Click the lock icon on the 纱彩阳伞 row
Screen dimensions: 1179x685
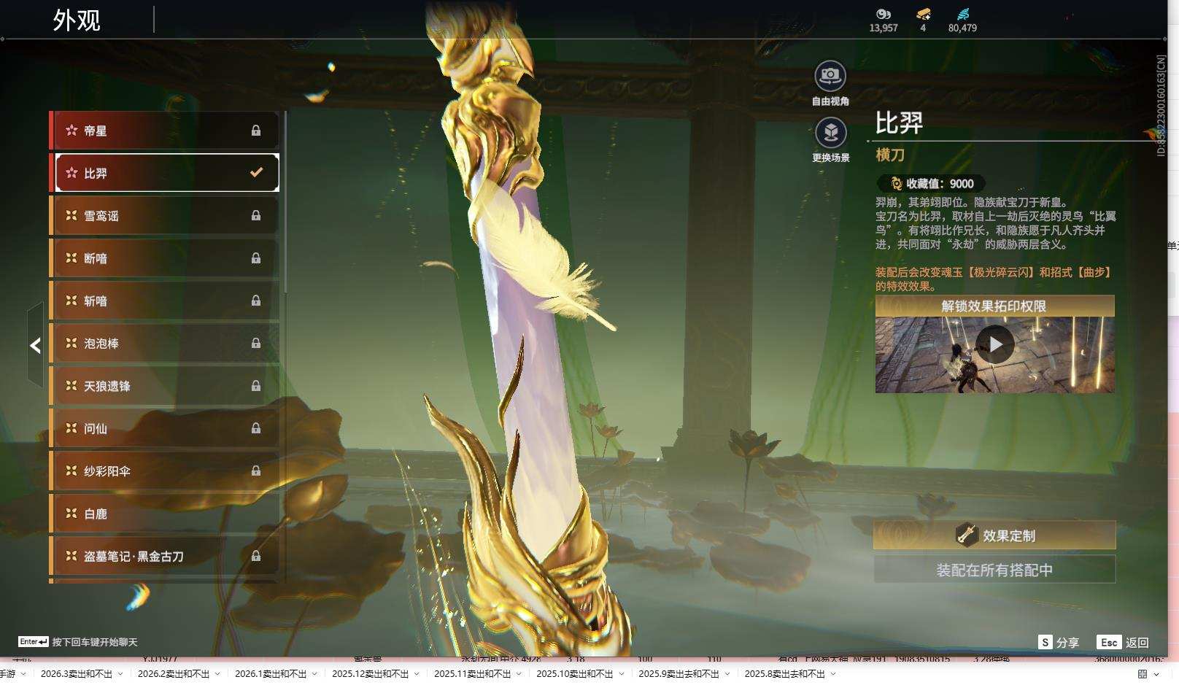click(x=256, y=471)
